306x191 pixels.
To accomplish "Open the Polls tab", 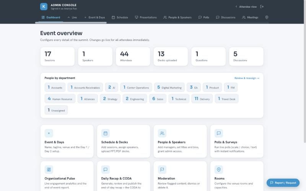I will click(204, 17).
